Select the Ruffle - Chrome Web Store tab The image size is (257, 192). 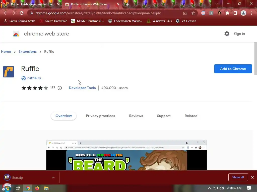coord(92,4)
